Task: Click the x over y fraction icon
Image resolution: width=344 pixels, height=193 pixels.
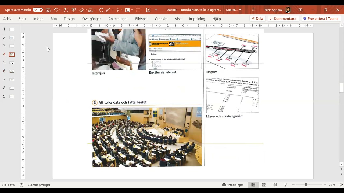Action: coord(118,10)
